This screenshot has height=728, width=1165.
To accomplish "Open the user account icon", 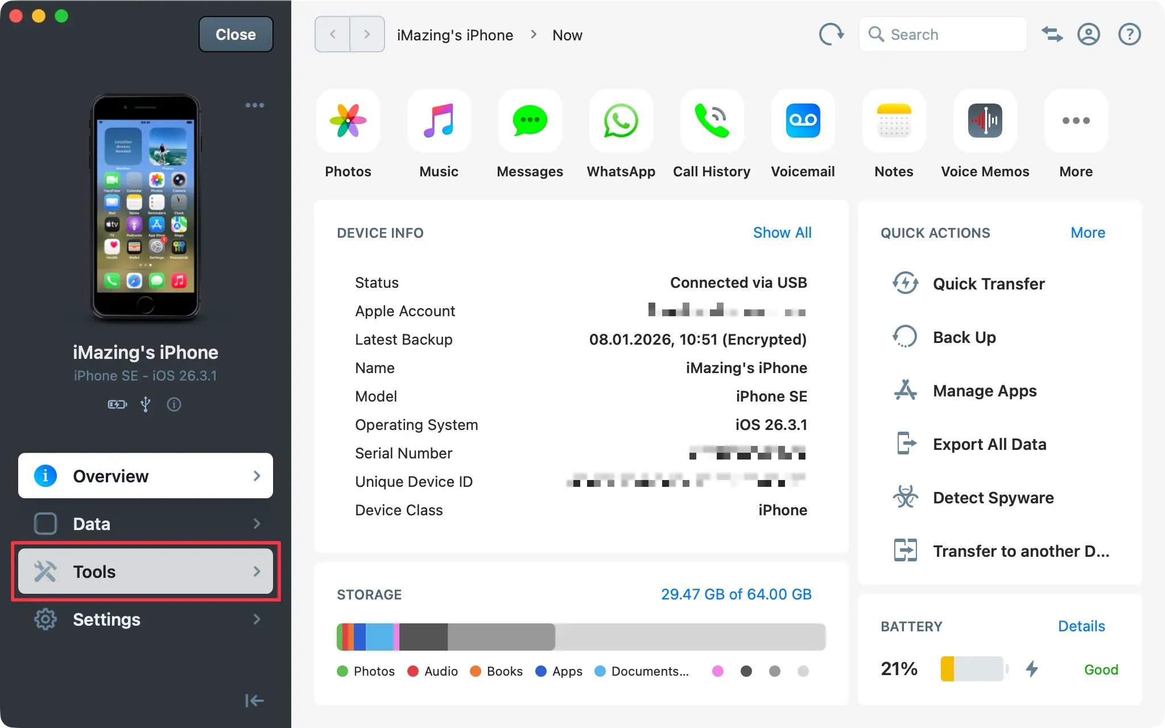I will point(1089,35).
